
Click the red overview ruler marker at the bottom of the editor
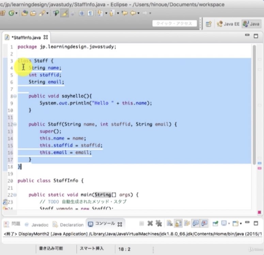(260, 212)
